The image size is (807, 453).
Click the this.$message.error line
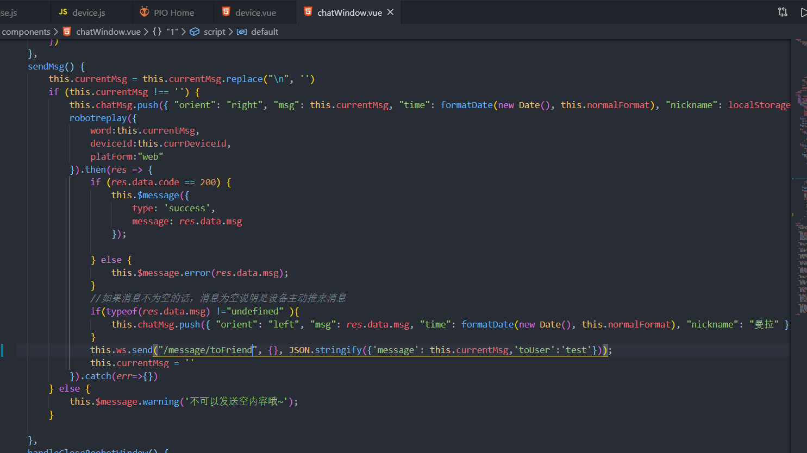click(x=200, y=273)
